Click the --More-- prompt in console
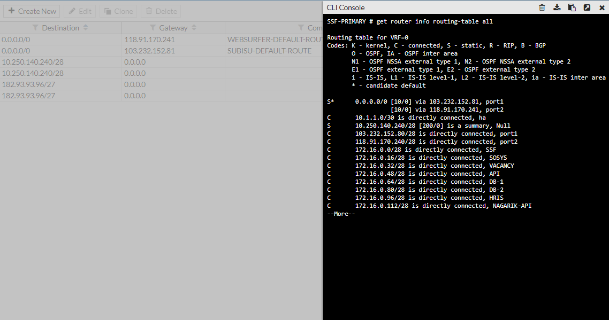This screenshot has height=320, width=609. (341, 214)
